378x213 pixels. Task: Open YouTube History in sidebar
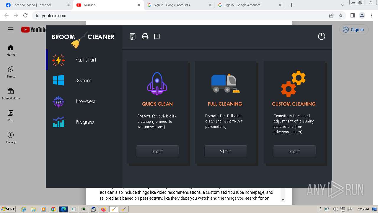[11, 138]
